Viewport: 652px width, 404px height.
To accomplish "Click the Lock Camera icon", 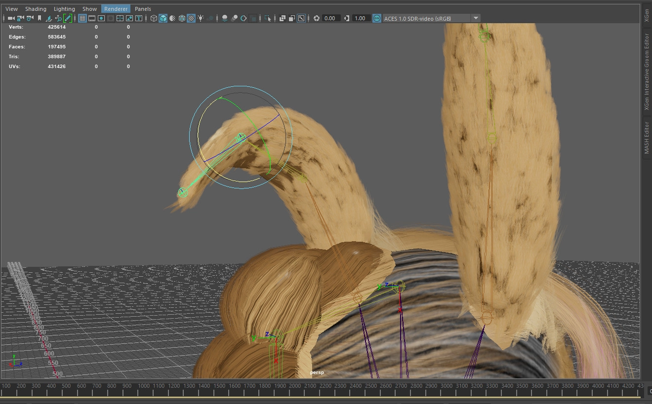I will (x=20, y=18).
